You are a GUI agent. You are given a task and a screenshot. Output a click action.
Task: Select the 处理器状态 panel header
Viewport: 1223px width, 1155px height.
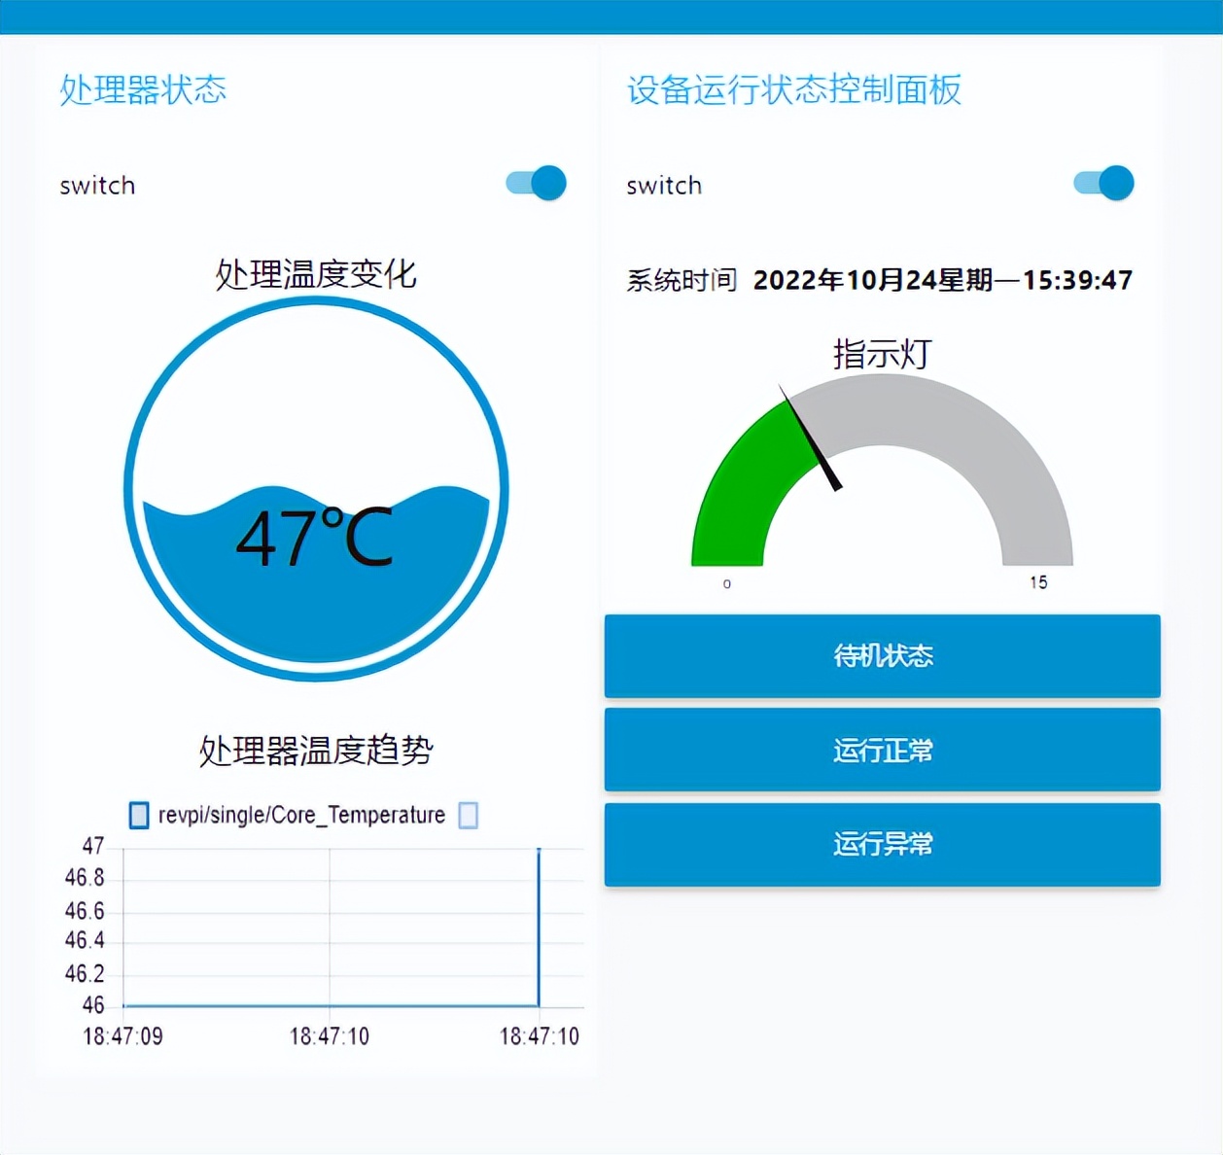click(x=143, y=88)
